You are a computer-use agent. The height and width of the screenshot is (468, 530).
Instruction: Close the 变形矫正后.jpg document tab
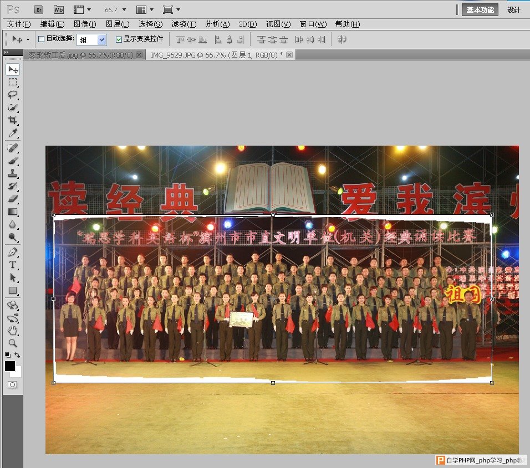click(139, 55)
